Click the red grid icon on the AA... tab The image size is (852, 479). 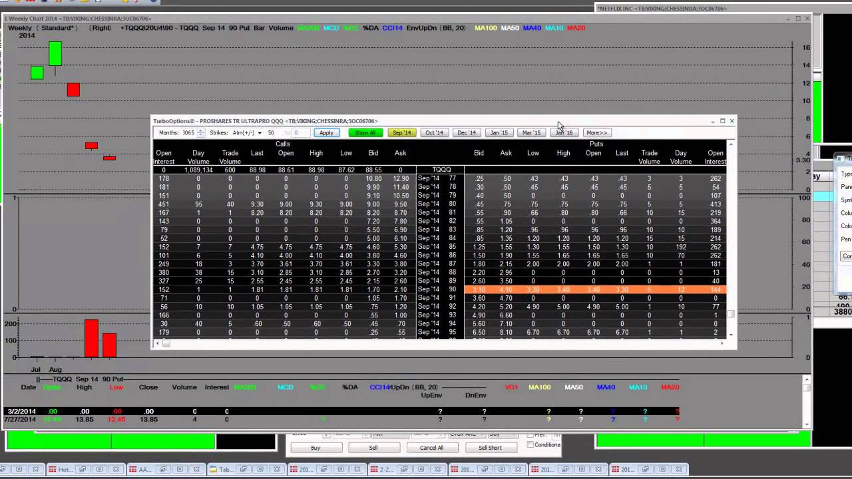(x=132, y=469)
